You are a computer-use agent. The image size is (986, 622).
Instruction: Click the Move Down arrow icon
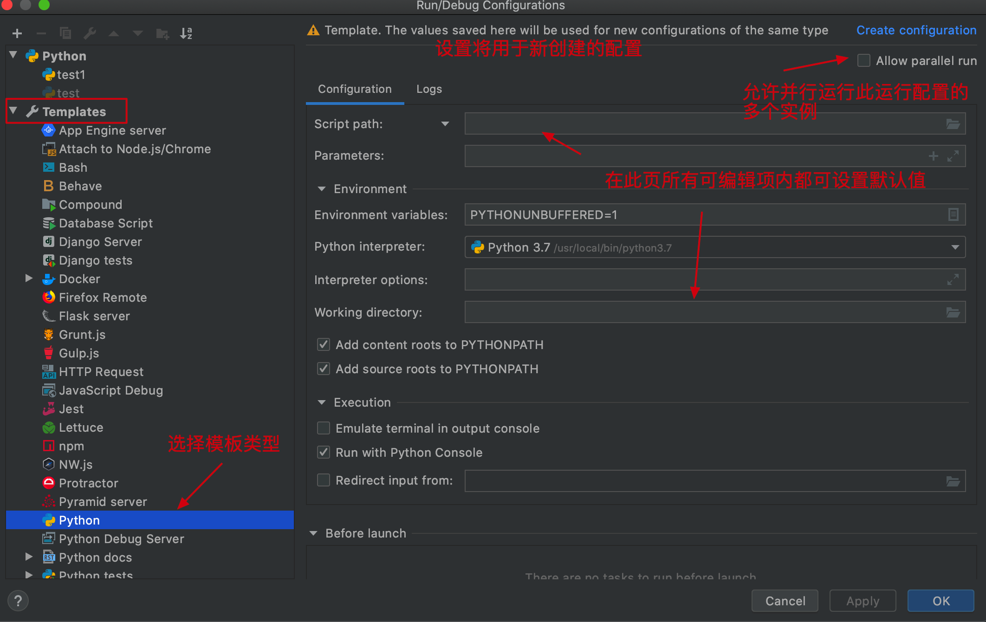tap(138, 33)
